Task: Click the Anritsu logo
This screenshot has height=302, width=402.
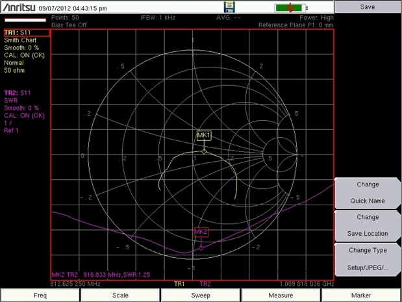Action: coord(19,7)
